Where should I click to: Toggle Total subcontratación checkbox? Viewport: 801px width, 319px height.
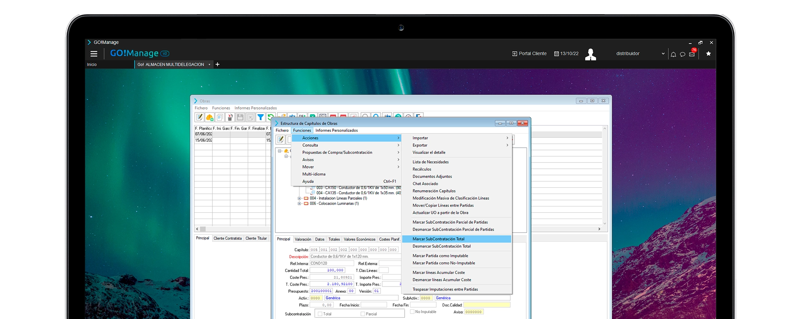coord(320,314)
